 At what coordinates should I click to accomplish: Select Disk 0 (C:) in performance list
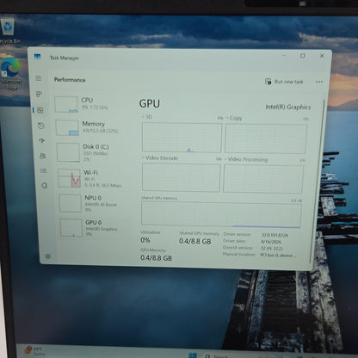click(91, 152)
